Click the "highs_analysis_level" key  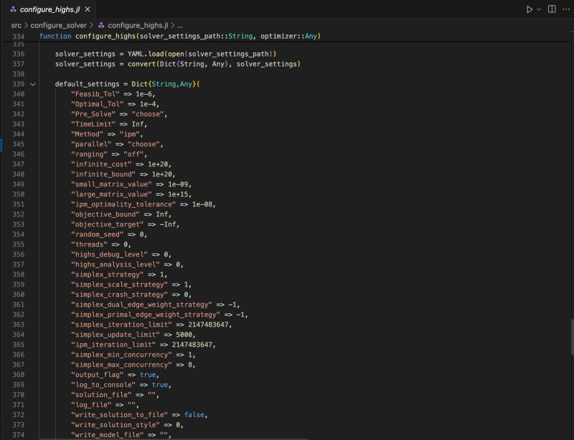pos(116,264)
